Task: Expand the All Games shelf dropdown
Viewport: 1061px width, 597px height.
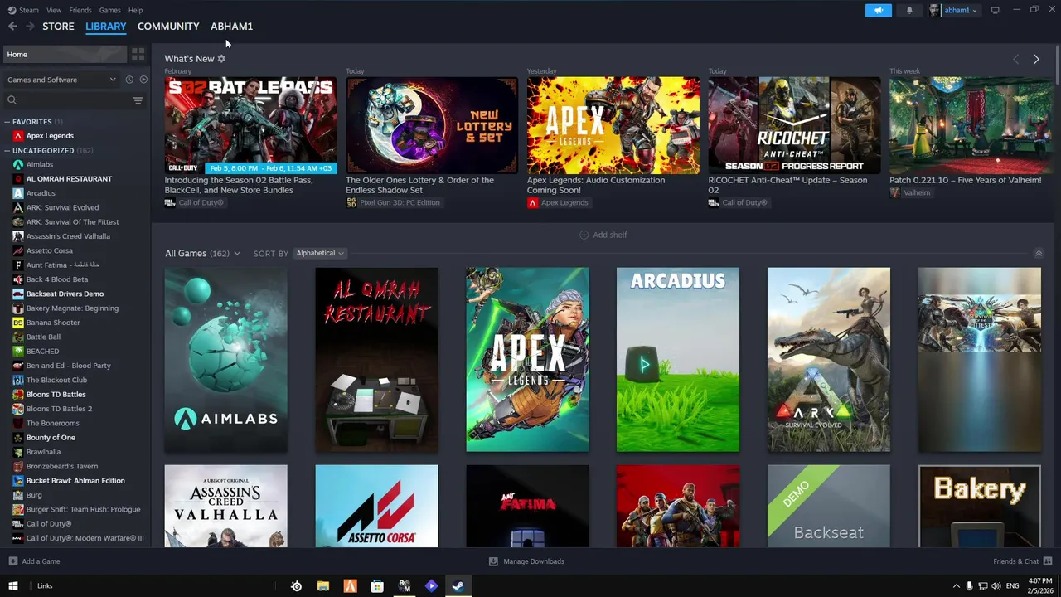Action: (x=237, y=254)
